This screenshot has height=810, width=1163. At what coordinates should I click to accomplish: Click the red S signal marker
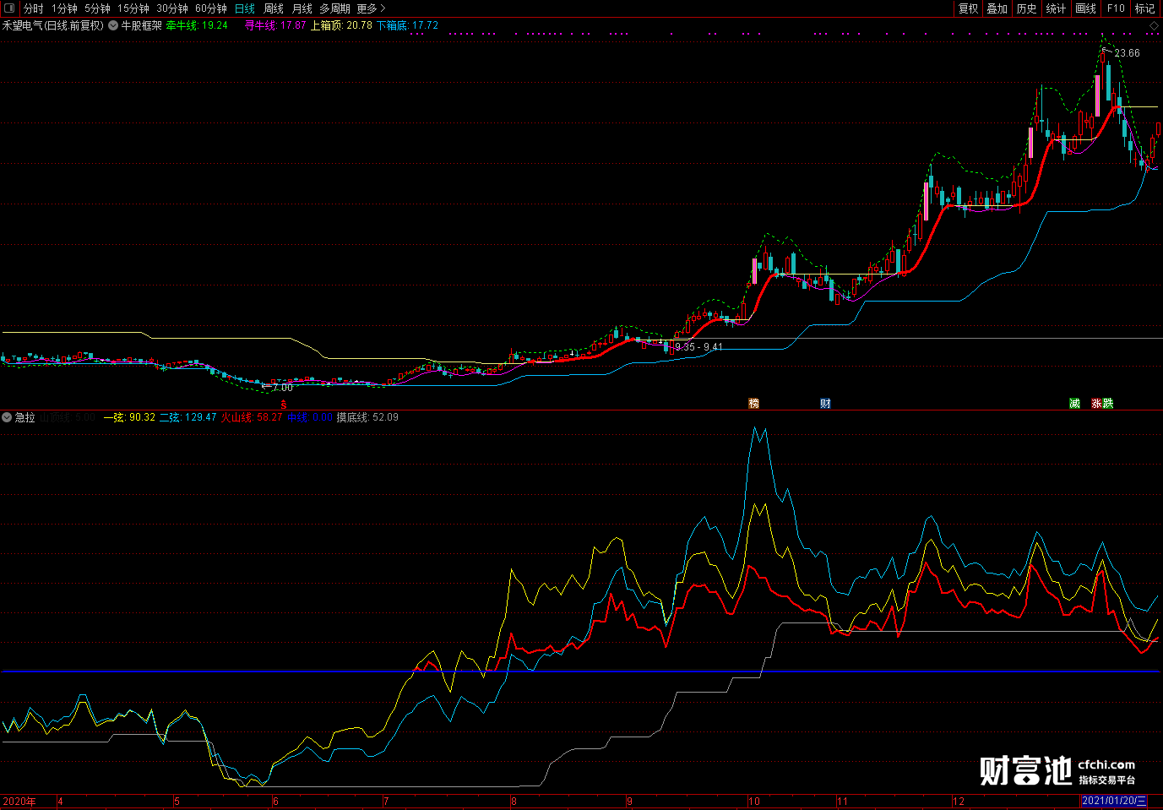pyautogui.click(x=284, y=405)
